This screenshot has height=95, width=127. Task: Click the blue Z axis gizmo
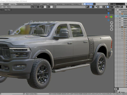point(108,13)
